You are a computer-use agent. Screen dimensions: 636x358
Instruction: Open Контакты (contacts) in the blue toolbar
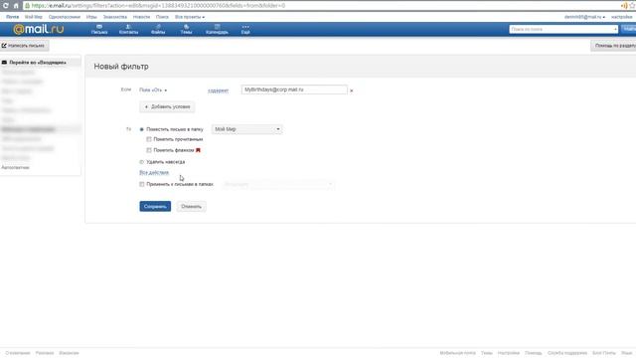(x=128, y=29)
